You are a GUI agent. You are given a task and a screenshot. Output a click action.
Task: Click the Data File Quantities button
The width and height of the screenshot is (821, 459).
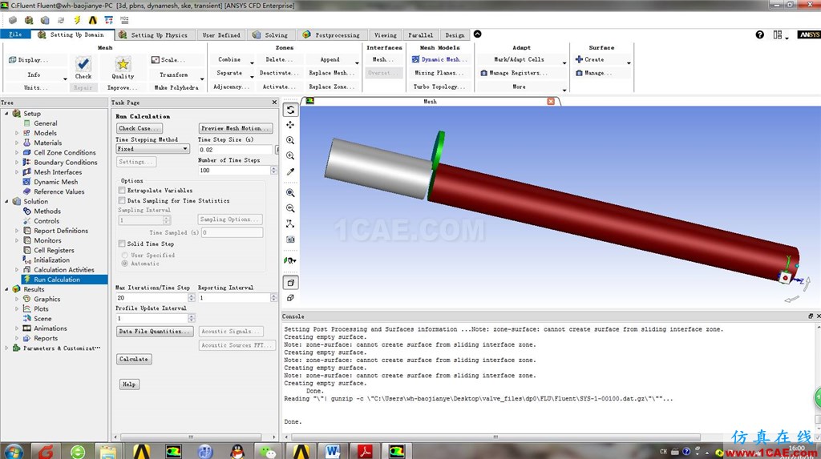155,332
